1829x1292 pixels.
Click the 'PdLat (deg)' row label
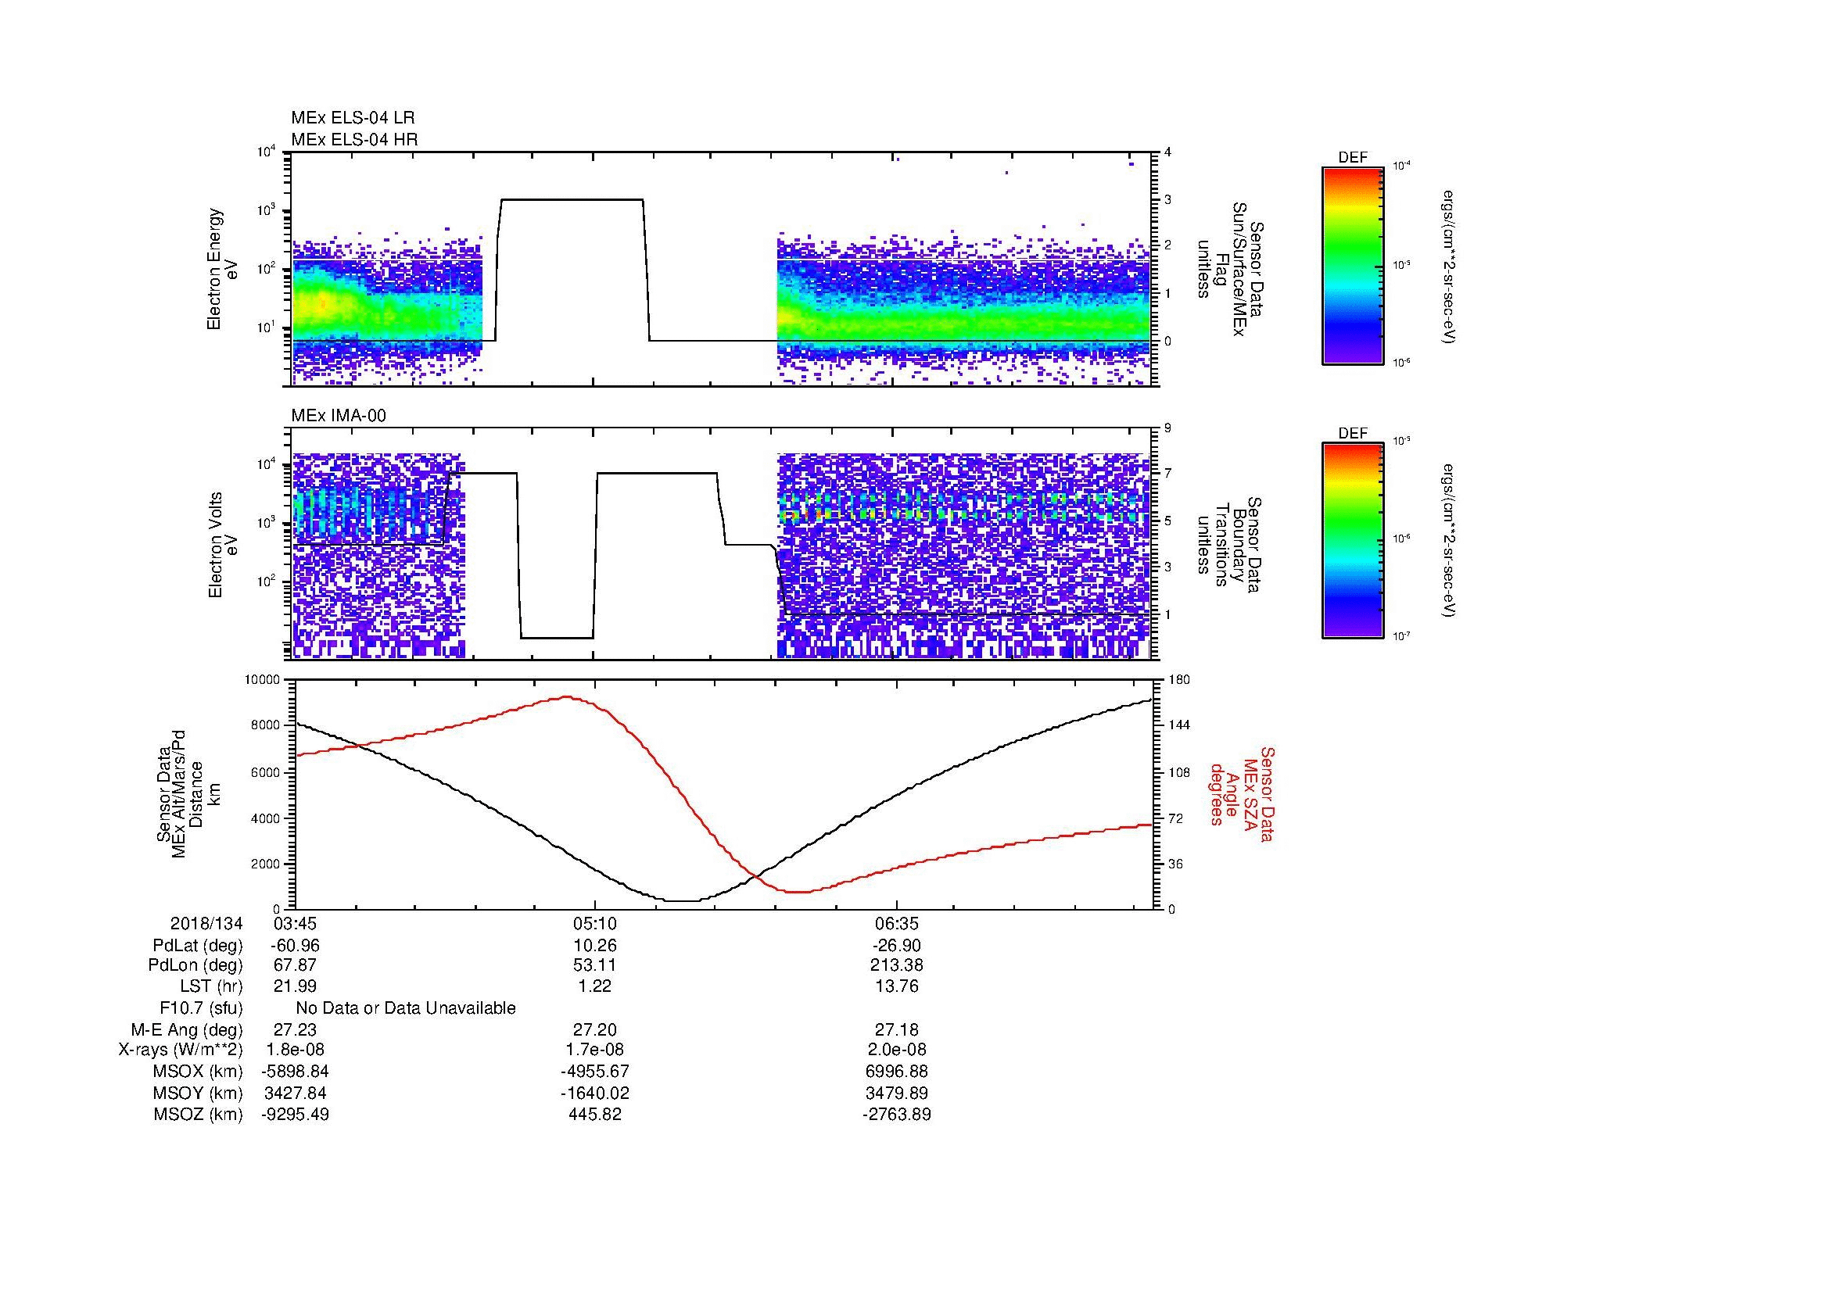tap(198, 946)
